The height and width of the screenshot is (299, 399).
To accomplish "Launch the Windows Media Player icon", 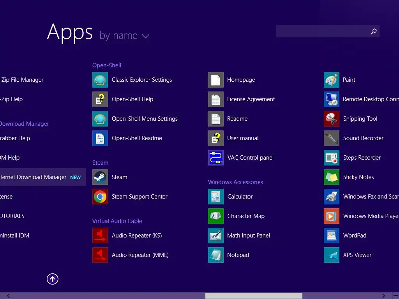I will pyautogui.click(x=332, y=216).
